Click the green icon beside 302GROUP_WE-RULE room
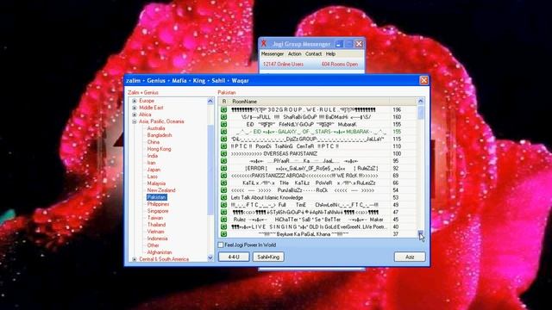Screen dimensions: 552x310 pyautogui.click(x=223, y=109)
